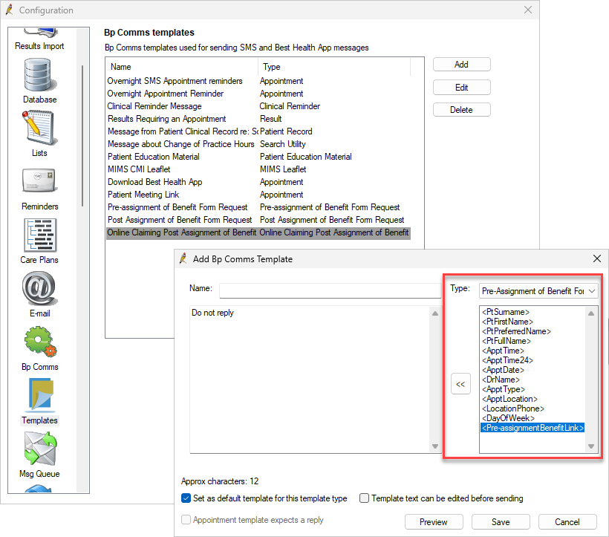609x537 pixels.
Task: Select Message from Patient Clinical Record row
Action: pyautogui.click(x=258, y=131)
